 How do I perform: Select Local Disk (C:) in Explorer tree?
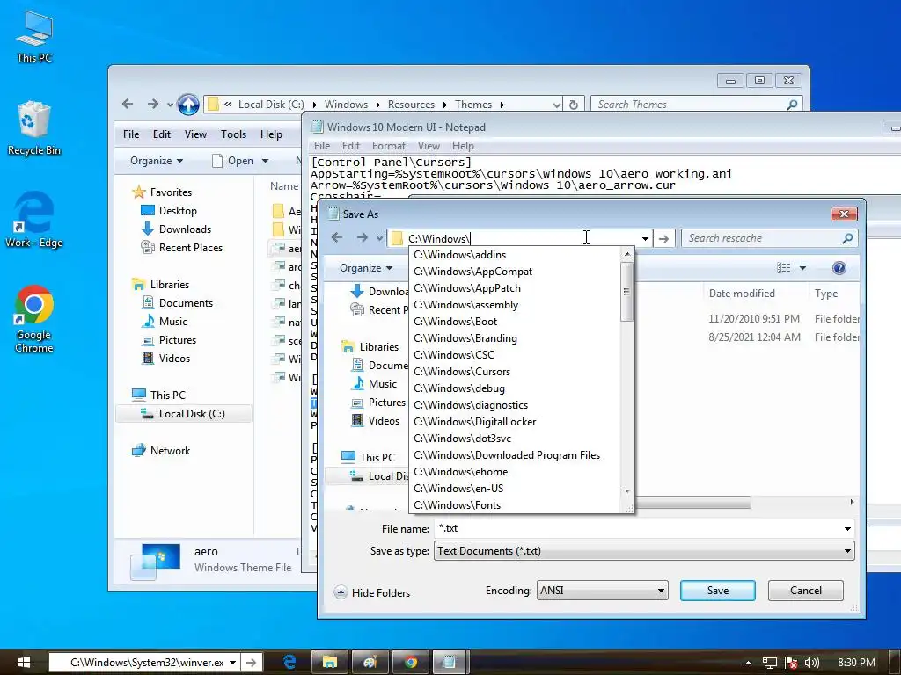184,414
